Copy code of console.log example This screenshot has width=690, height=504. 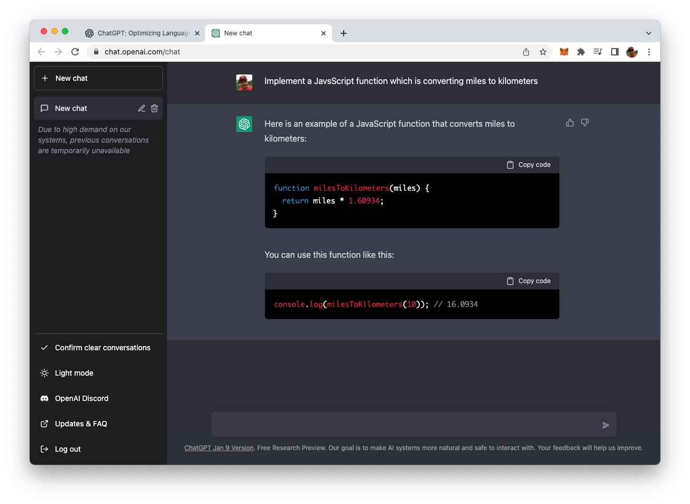pyautogui.click(x=529, y=281)
